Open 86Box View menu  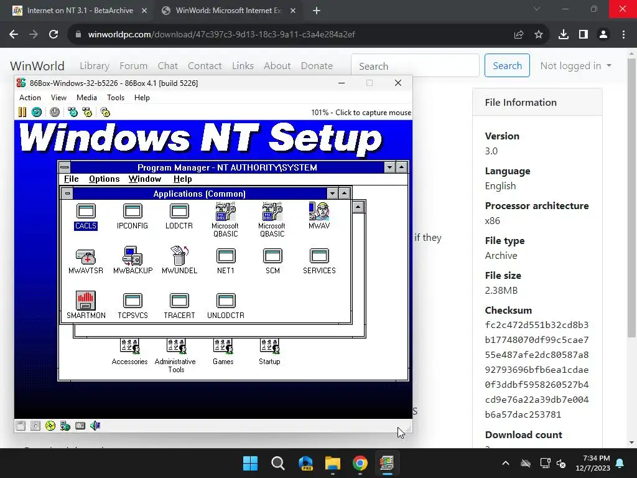[x=58, y=98]
